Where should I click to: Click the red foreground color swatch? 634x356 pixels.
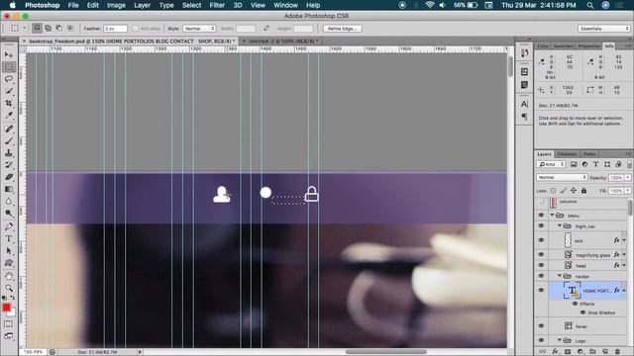6,308
